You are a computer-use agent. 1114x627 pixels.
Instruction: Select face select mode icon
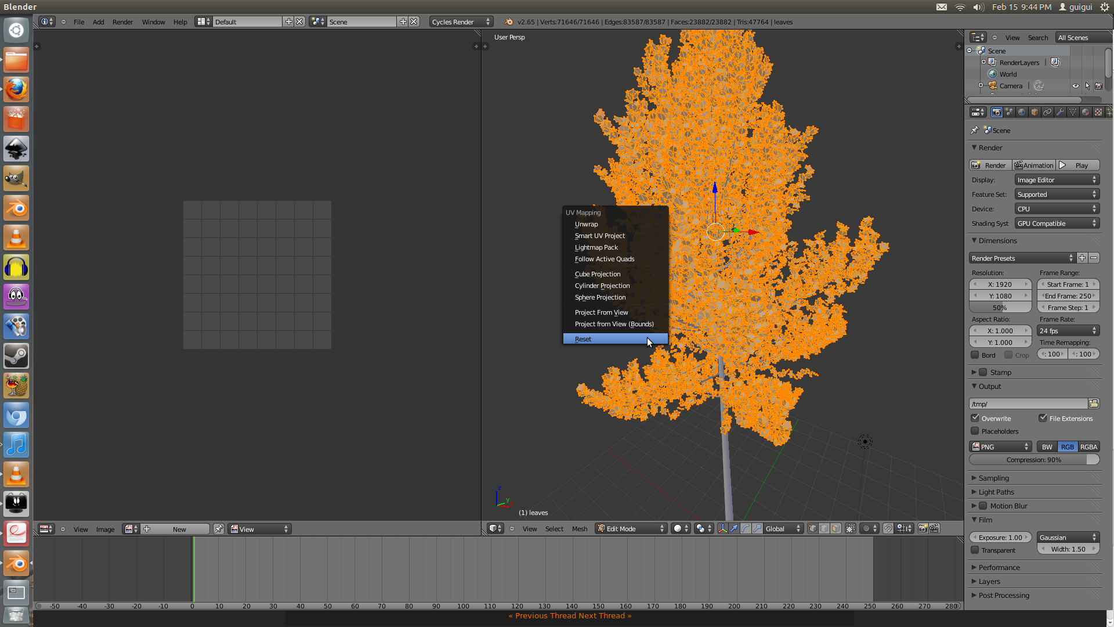click(835, 528)
